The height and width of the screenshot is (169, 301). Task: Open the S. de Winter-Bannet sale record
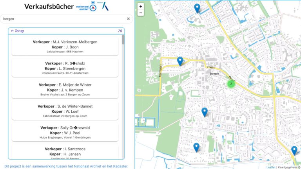(x=65, y=111)
